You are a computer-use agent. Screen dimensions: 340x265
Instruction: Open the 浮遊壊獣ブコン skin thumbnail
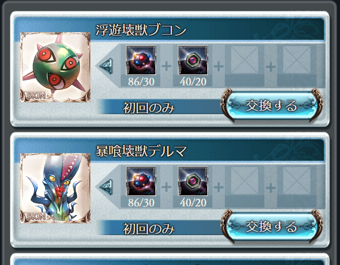pos(55,67)
